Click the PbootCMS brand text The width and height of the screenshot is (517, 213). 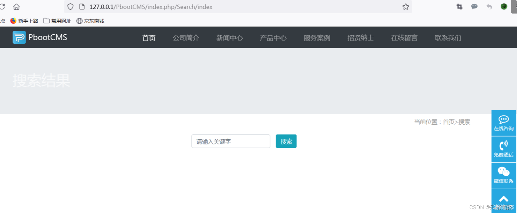coord(48,37)
